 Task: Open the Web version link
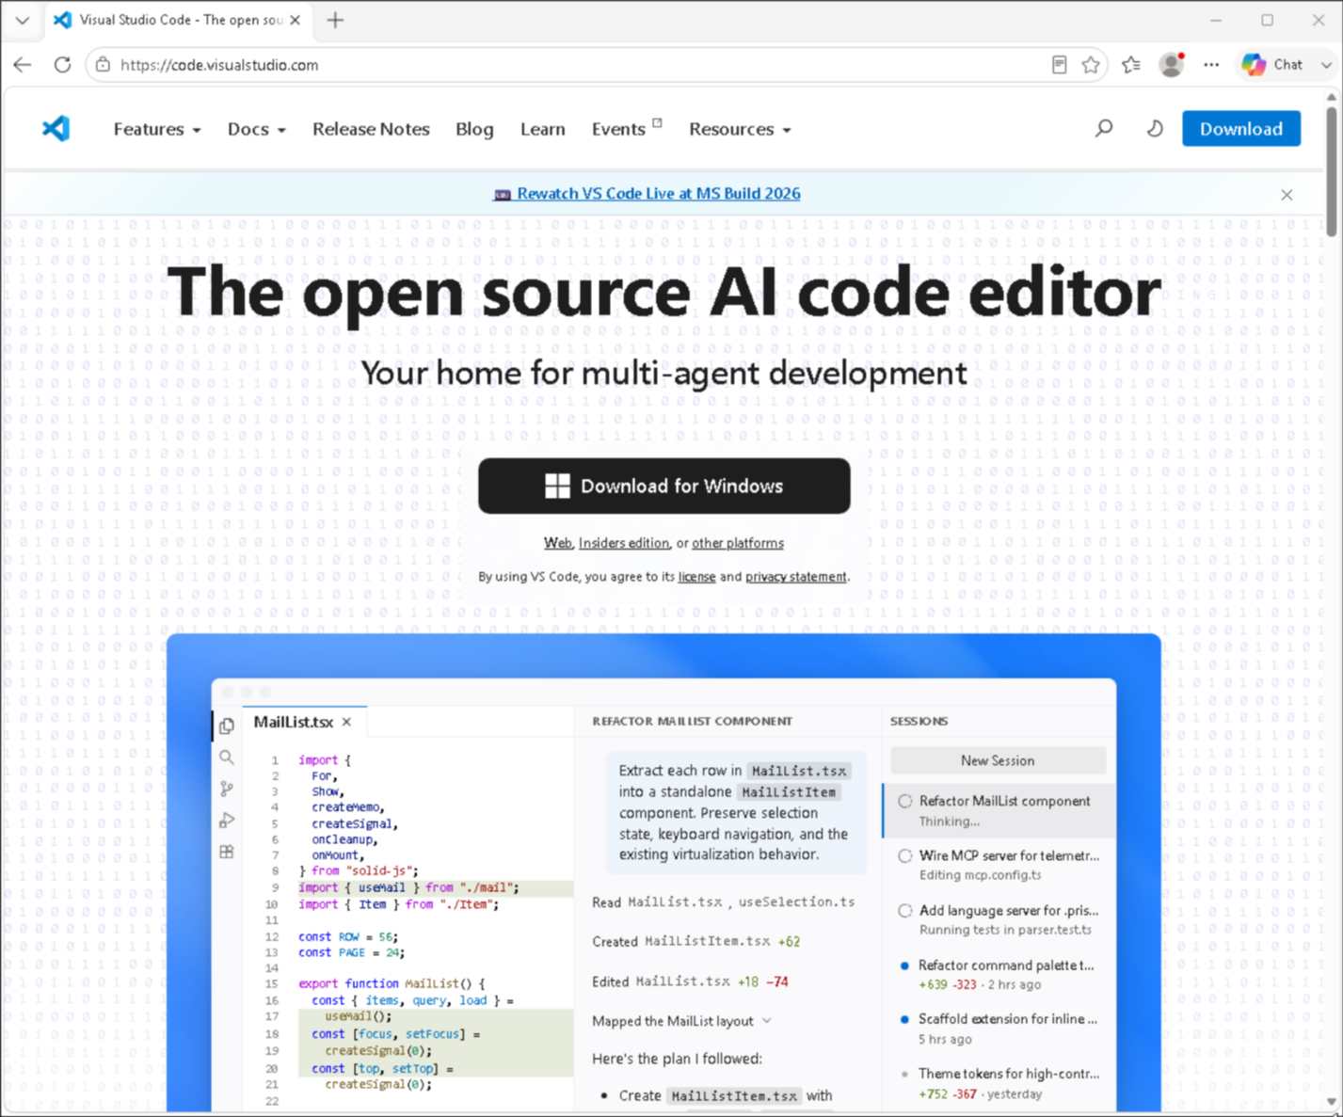[557, 543]
